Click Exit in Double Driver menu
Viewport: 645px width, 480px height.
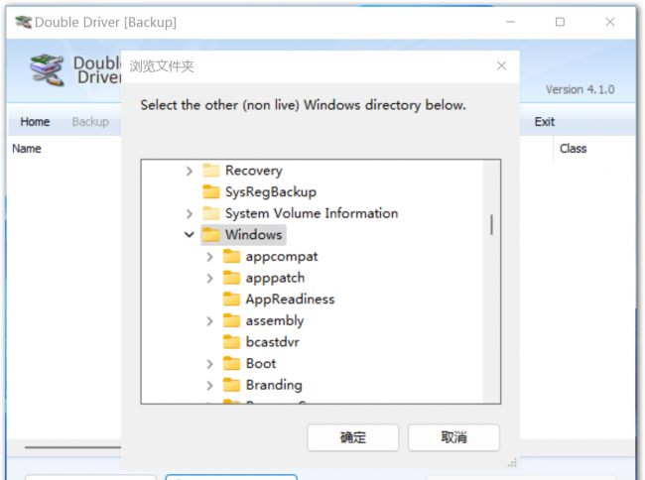click(x=544, y=122)
